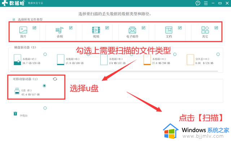The height and width of the screenshot is (141, 231).
Task: Click the '可移动驱动器 (1)' section heading
Action: click(x=25, y=79)
